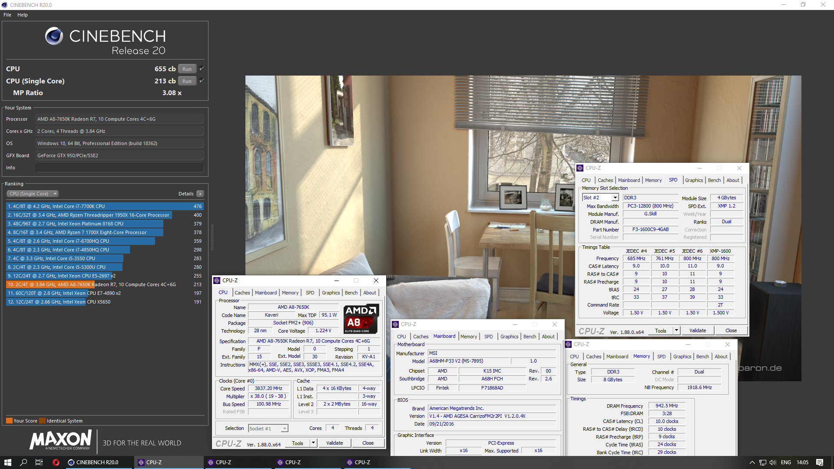This screenshot has width=834, height=469.
Task: Click the Processor name field in Your System
Action: (119, 119)
